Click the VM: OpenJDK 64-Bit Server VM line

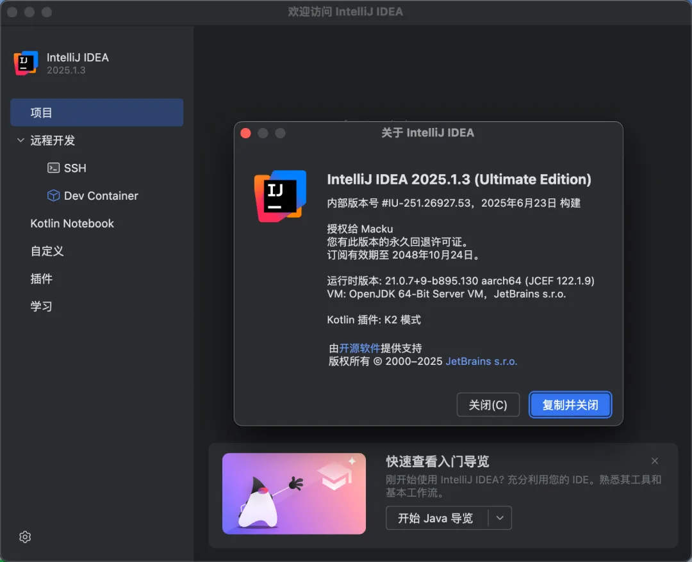pyautogui.click(x=446, y=294)
